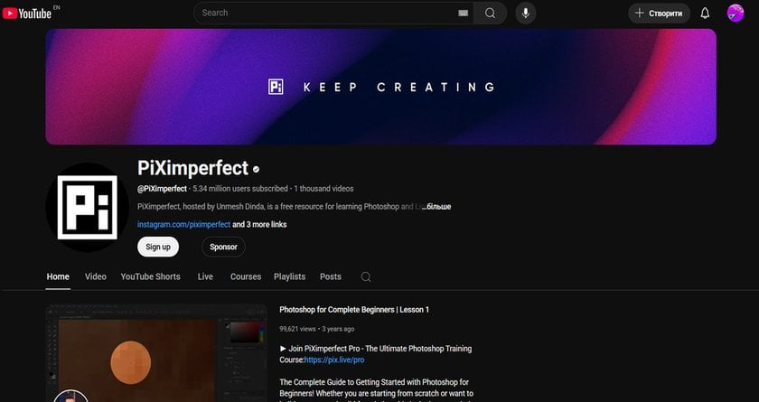Switch to the Playlists tab

[x=289, y=276]
